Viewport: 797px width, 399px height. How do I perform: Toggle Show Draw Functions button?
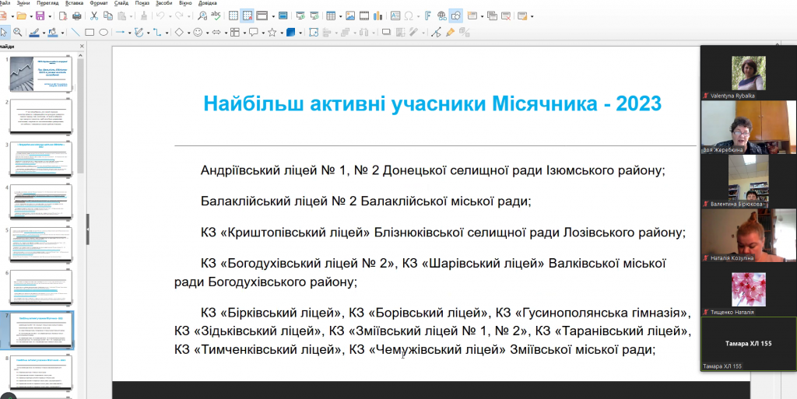point(456,16)
